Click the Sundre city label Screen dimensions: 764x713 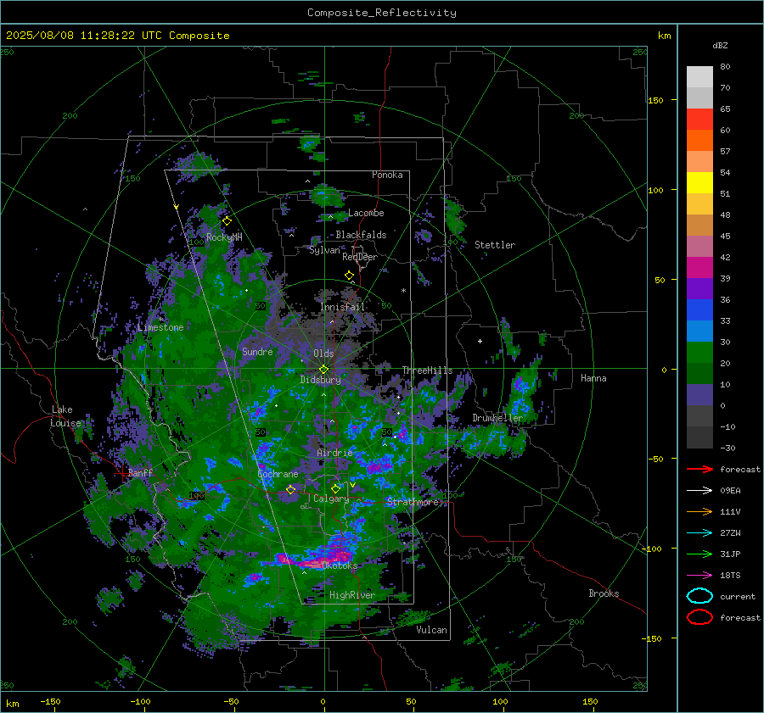tap(257, 351)
